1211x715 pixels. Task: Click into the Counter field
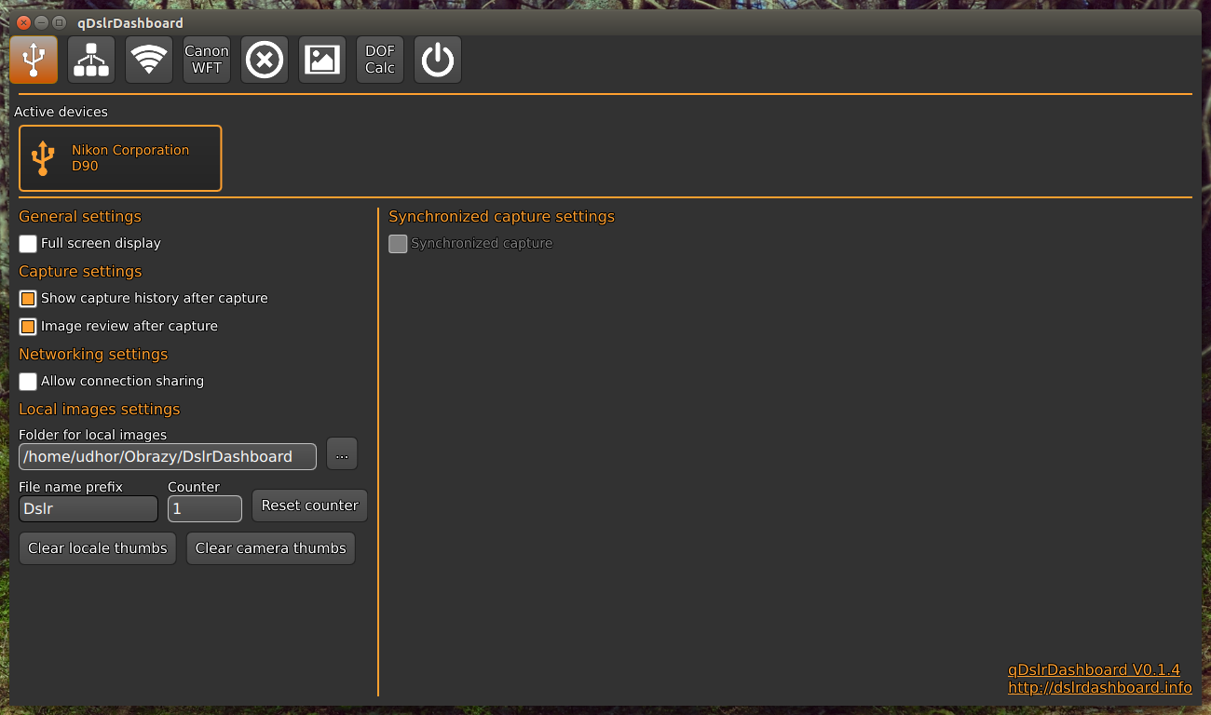(x=205, y=509)
